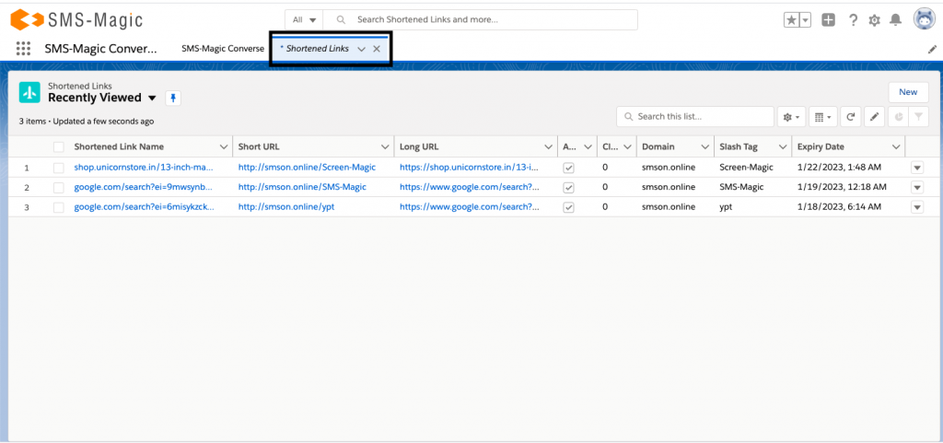Open the Recently Viewed list view picker
The image size is (943, 443).
click(152, 98)
